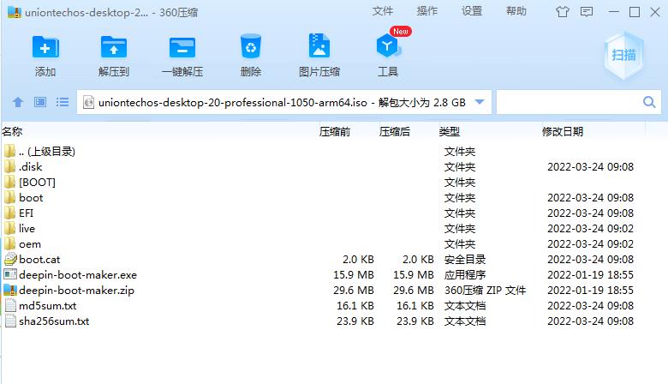Click the 15.9 MB 压缩前 size of deepin-boot-maker.exe
This screenshot has height=384, width=668.
tap(354, 275)
